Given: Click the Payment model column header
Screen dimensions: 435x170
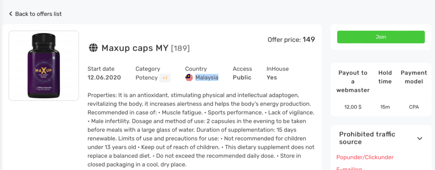Looking at the screenshot, I should pos(414,77).
